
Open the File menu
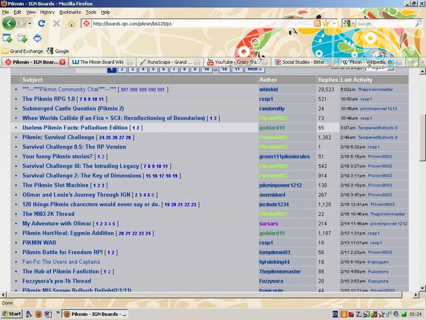5,12
